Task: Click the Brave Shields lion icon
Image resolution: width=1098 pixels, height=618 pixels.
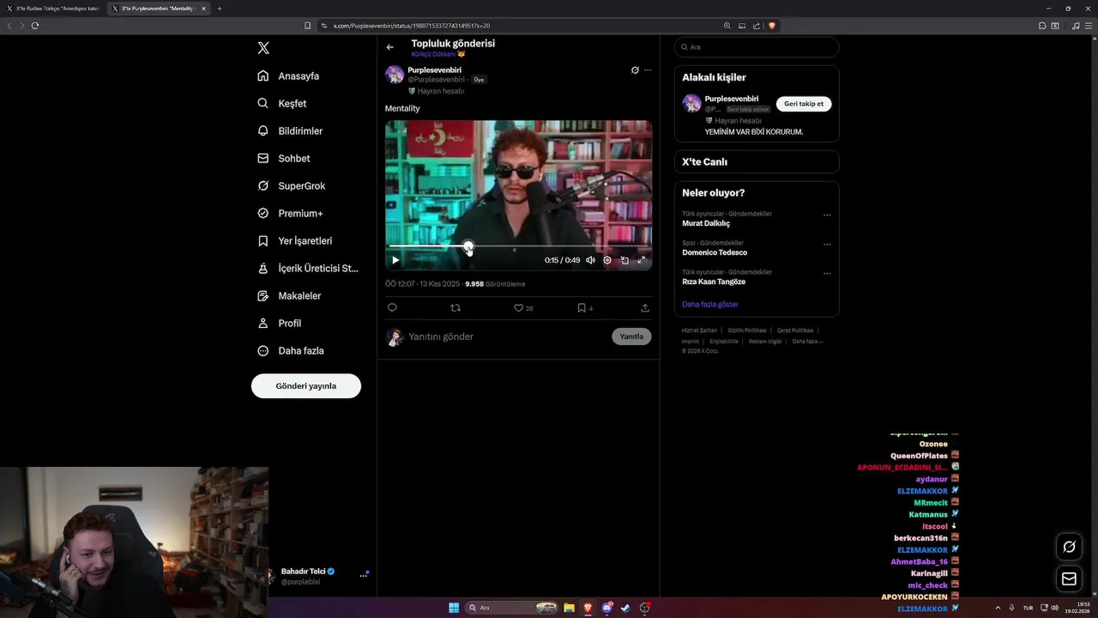Action: click(x=771, y=26)
